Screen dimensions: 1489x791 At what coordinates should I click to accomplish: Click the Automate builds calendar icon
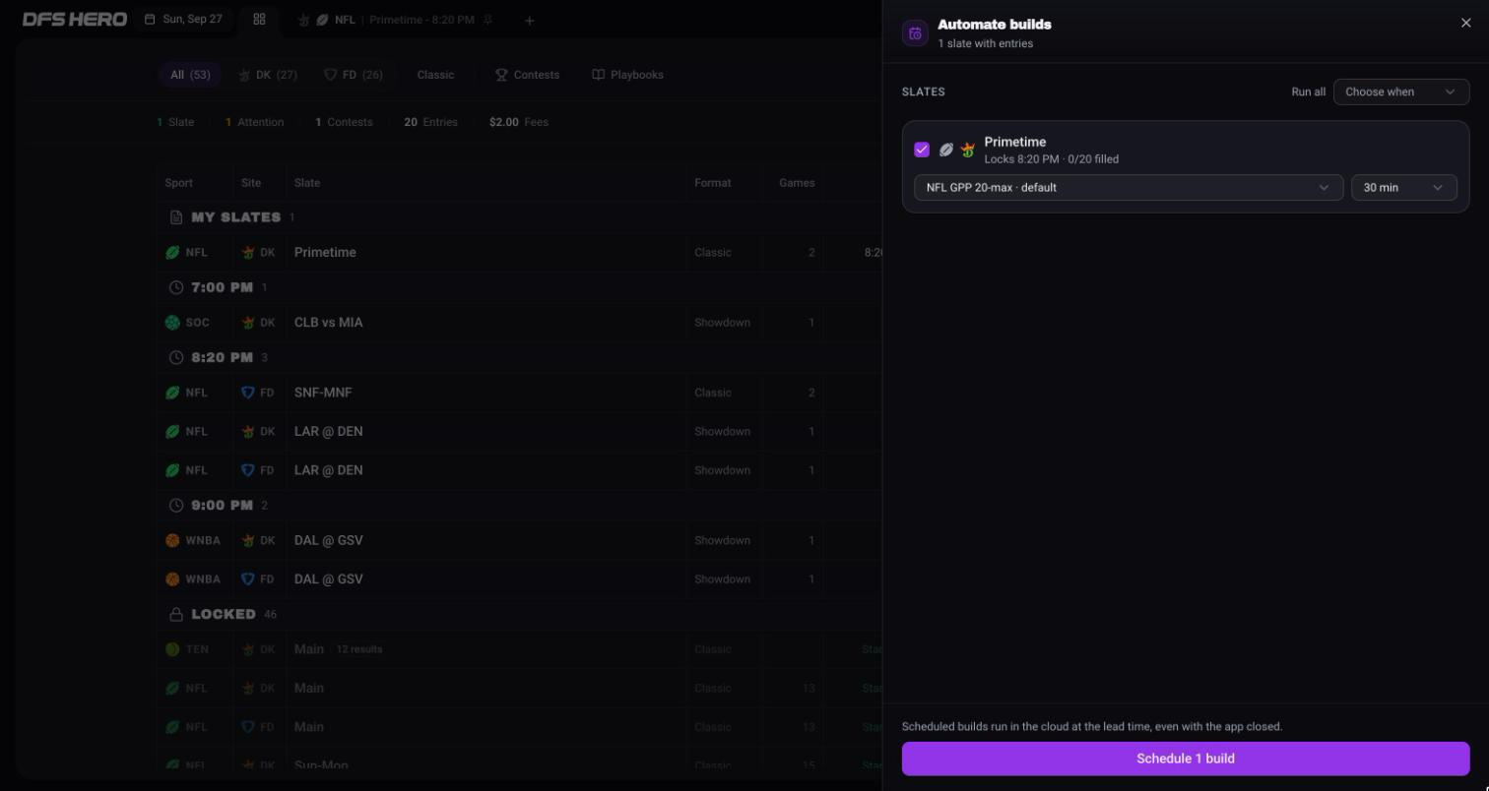(915, 33)
